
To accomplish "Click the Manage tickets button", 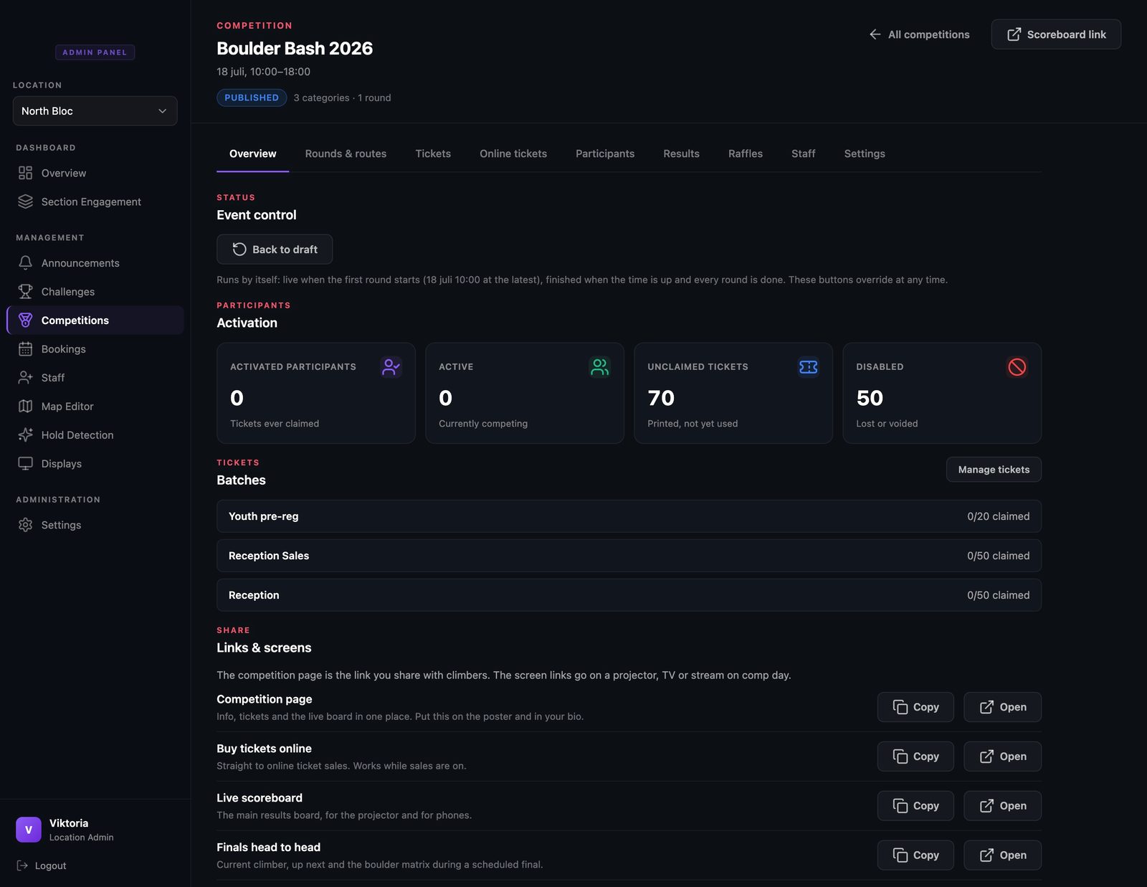I will tap(994, 470).
